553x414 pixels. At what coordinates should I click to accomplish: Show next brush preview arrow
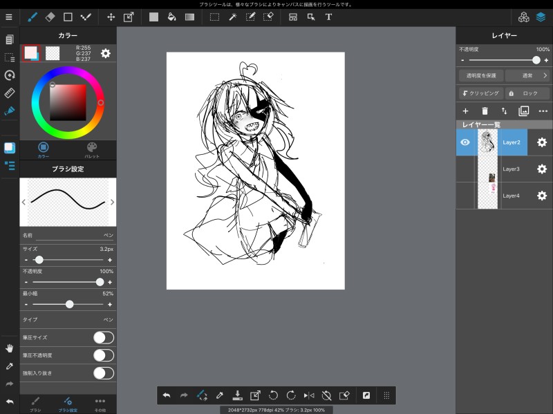[112, 202]
